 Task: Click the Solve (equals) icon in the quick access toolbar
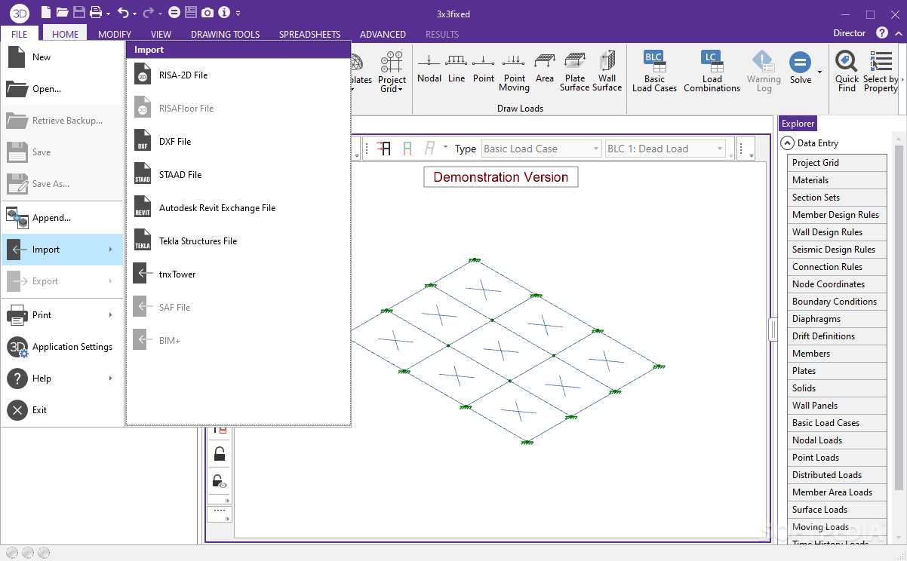tap(174, 13)
